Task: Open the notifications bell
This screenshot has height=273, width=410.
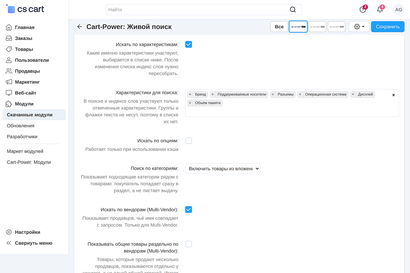Action: click(x=380, y=10)
